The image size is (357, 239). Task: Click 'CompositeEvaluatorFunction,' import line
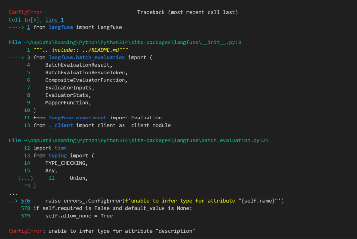click(x=86, y=80)
